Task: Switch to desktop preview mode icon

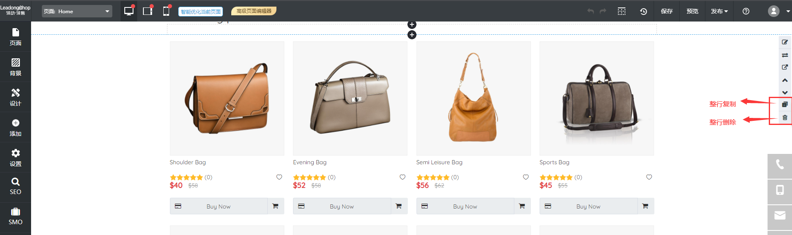Action: click(129, 11)
